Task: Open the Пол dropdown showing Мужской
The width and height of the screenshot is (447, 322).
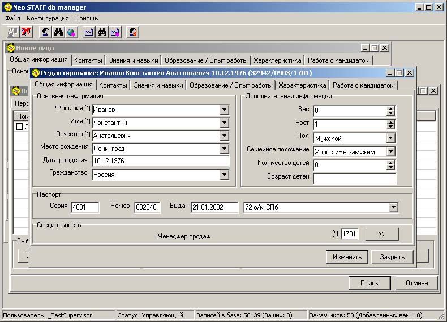Action: click(391, 138)
